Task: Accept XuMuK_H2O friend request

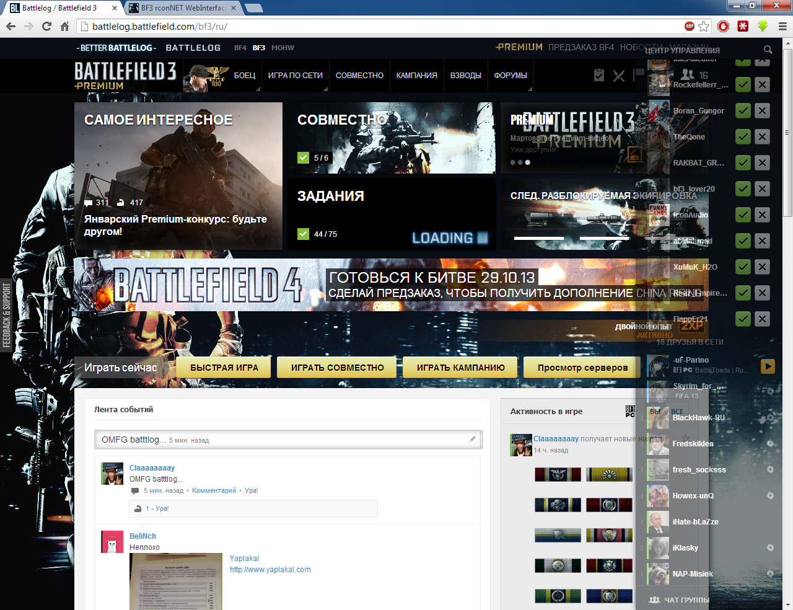Action: pyautogui.click(x=743, y=267)
